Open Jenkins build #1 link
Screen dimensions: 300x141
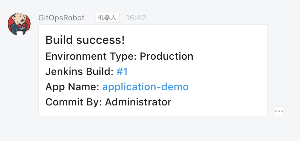[122, 72]
